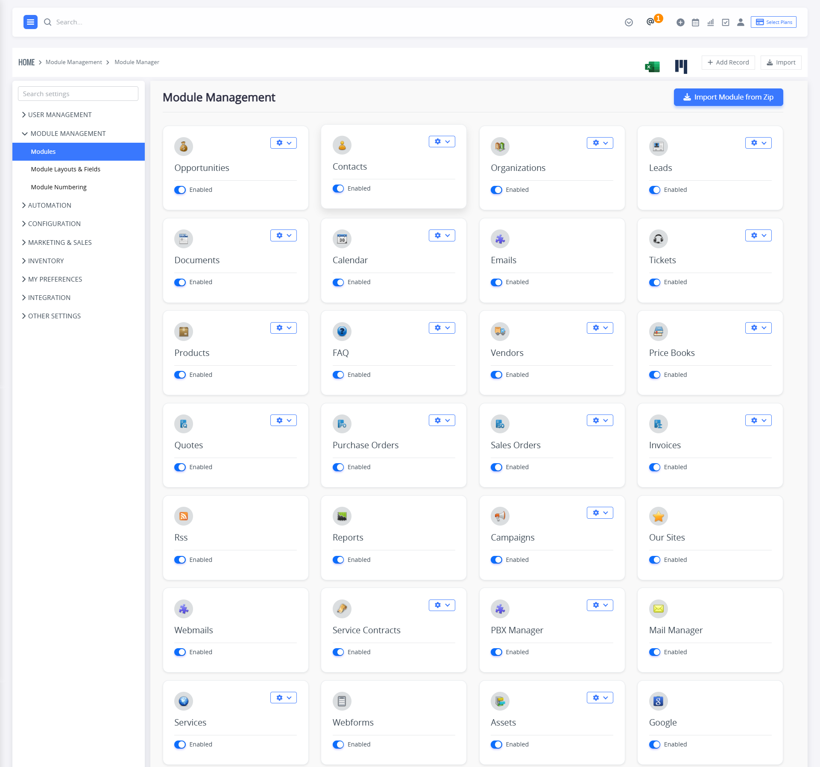820x767 pixels.
Task: Click Import Module from Zip button
Action: point(728,97)
